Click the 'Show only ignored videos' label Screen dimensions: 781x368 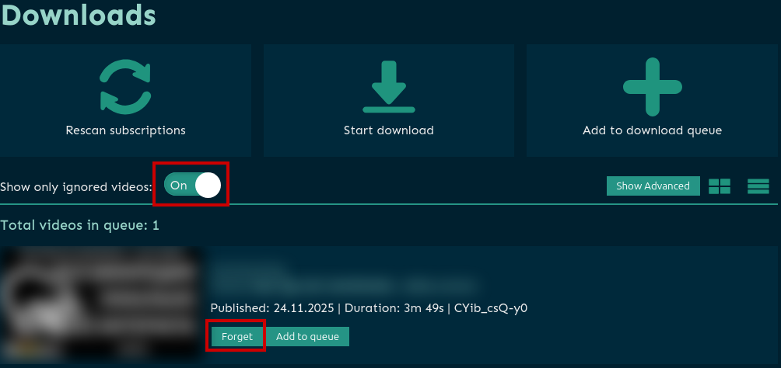76,186
